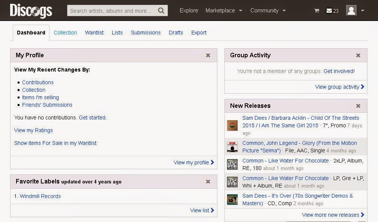Click View my profile link
The image size is (378, 222).
(194, 162)
